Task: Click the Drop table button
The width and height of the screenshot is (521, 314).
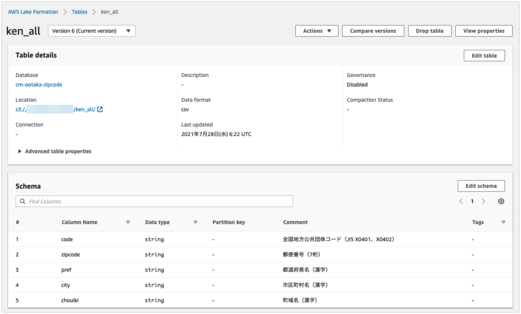Action: pyautogui.click(x=430, y=31)
